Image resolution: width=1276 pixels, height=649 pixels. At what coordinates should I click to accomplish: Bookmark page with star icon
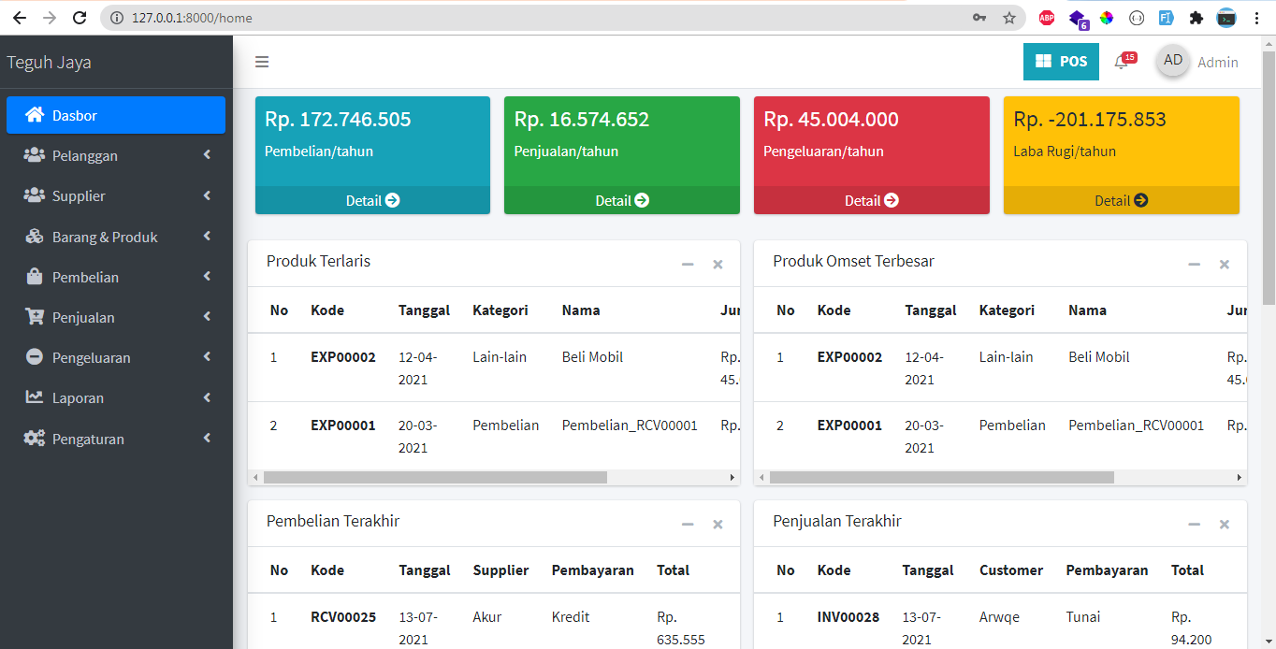pos(1008,18)
